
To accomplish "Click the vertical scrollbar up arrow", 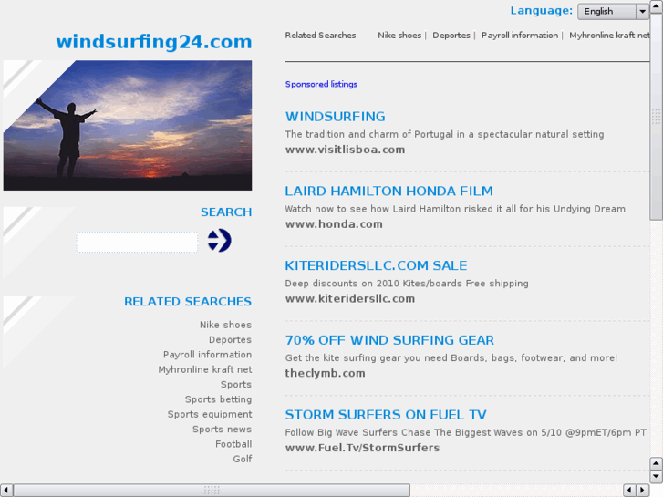I will click(x=657, y=5).
